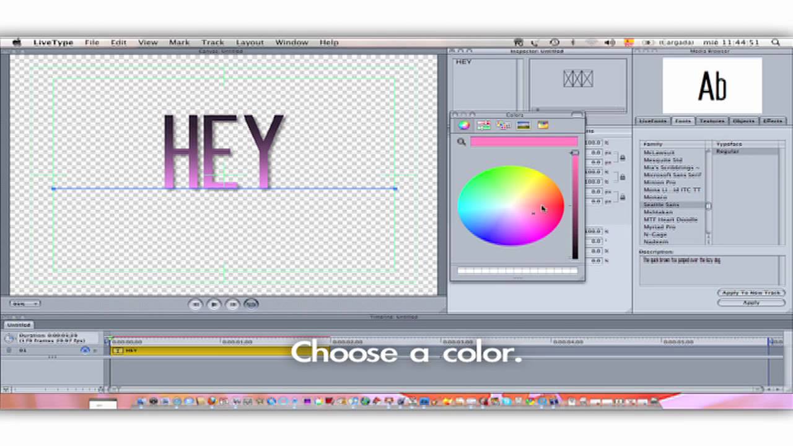Click the Spotlight search icon
Image resolution: width=793 pixels, height=446 pixels.
click(776, 42)
